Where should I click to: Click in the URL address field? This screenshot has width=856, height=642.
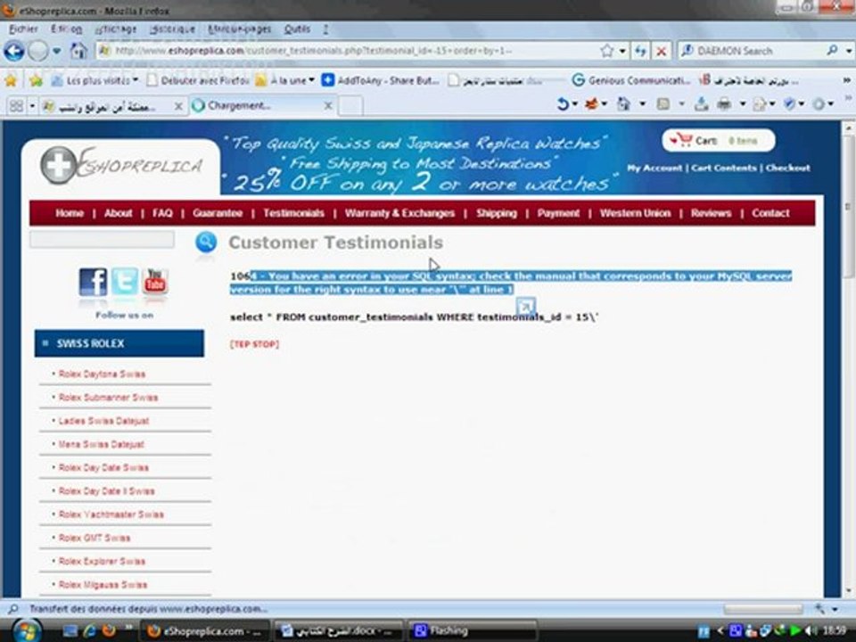click(350, 52)
